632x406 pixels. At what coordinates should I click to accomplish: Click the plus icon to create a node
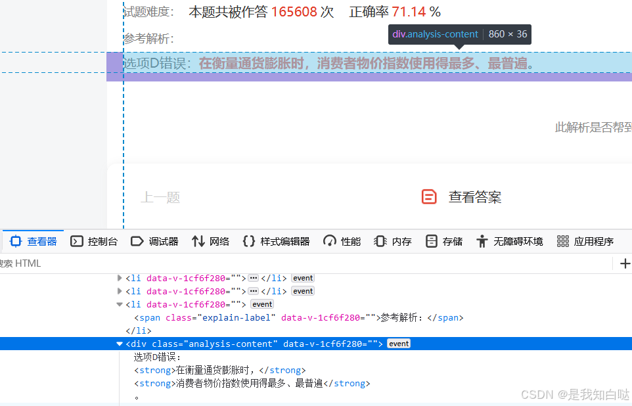click(x=625, y=263)
